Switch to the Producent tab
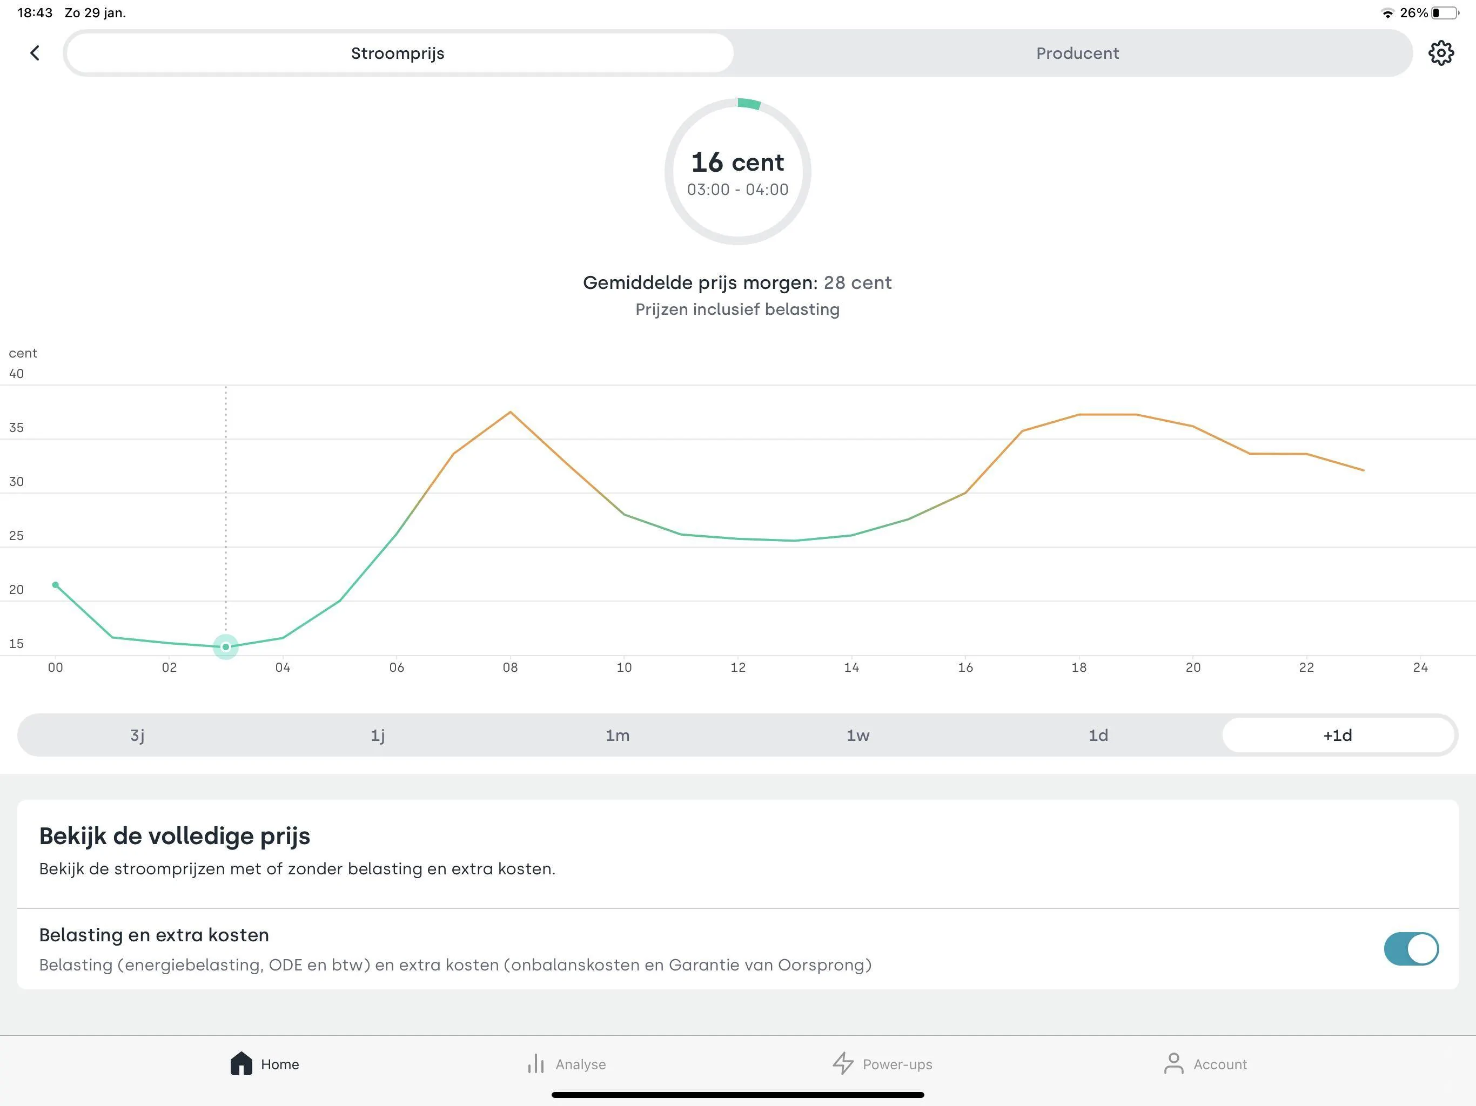 (x=1077, y=53)
